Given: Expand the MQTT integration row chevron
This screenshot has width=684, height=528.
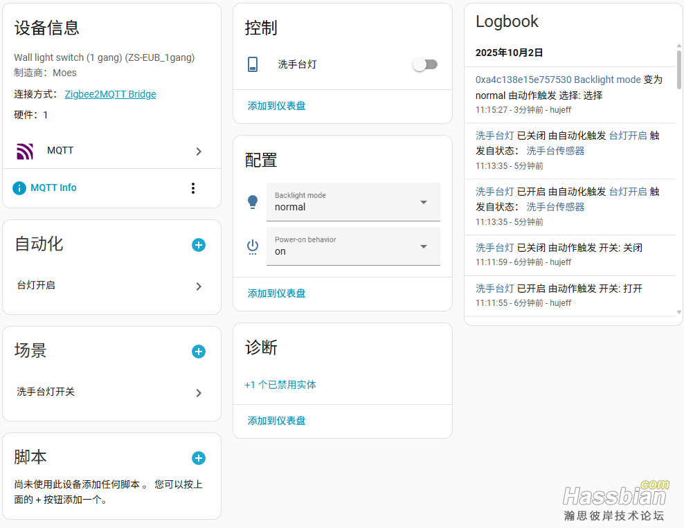Looking at the screenshot, I should point(199,152).
